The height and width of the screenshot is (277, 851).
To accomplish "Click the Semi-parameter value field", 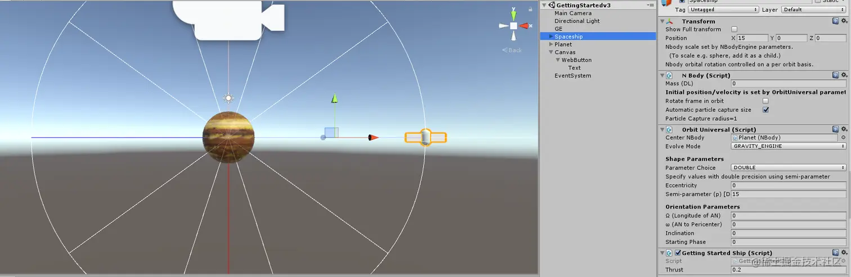I will (789, 194).
